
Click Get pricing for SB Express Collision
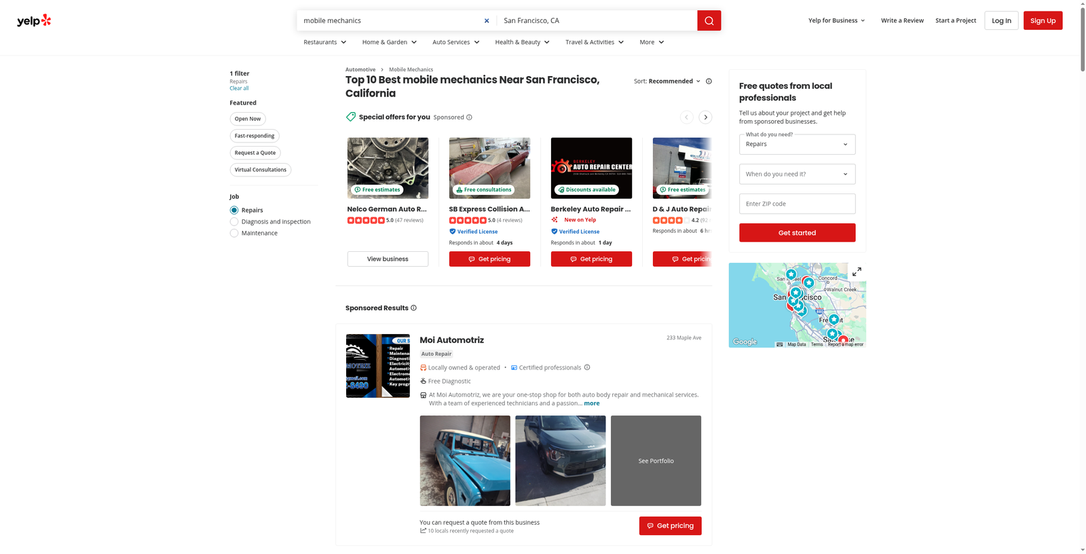pos(489,259)
